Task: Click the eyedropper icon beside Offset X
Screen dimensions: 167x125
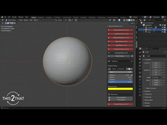Action: tap(132, 75)
